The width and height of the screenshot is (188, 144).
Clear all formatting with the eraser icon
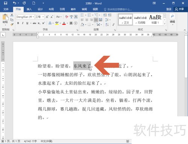[67, 17]
